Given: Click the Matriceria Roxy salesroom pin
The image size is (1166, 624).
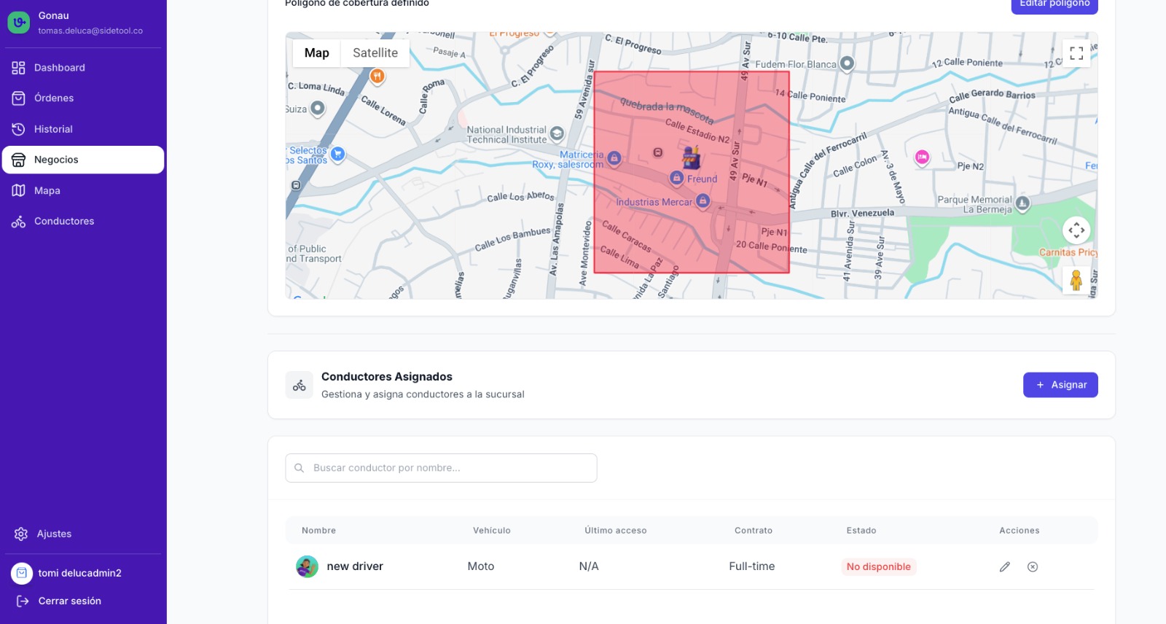Looking at the screenshot, I should click(x=614, y=157).
